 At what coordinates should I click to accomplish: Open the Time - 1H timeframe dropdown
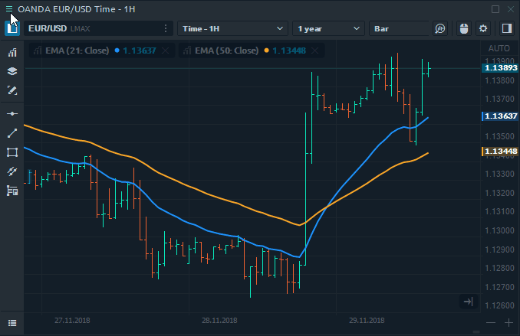[232, 29]
